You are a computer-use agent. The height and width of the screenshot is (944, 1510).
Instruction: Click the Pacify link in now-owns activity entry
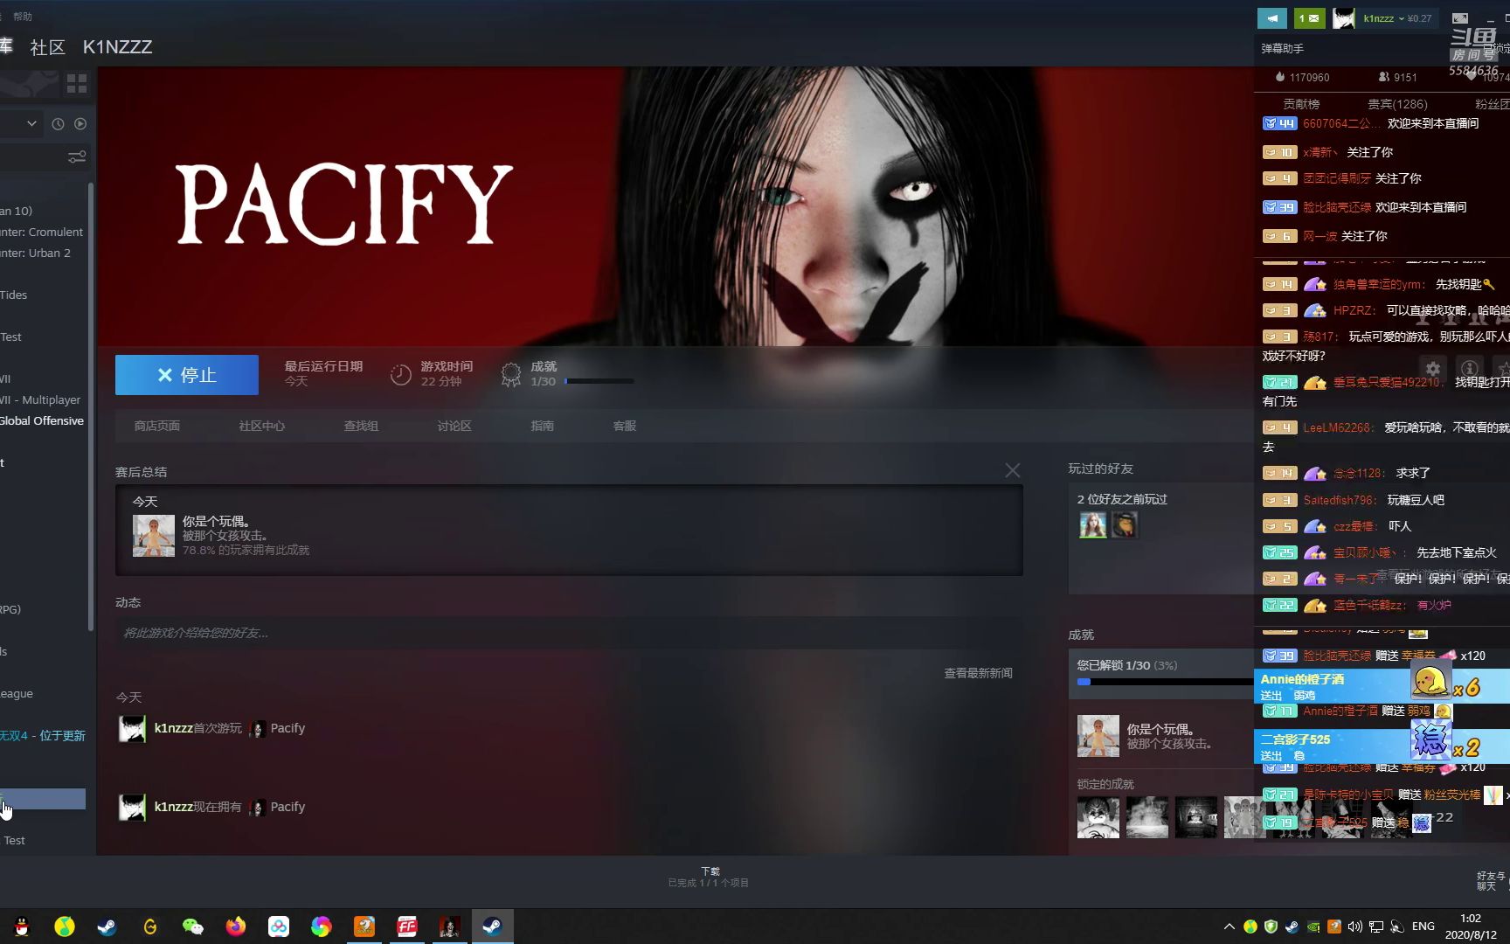[287, 807]
